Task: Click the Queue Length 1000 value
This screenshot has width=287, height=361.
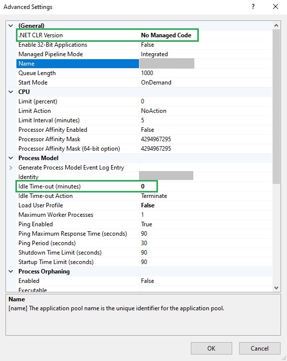Action: 147,73
